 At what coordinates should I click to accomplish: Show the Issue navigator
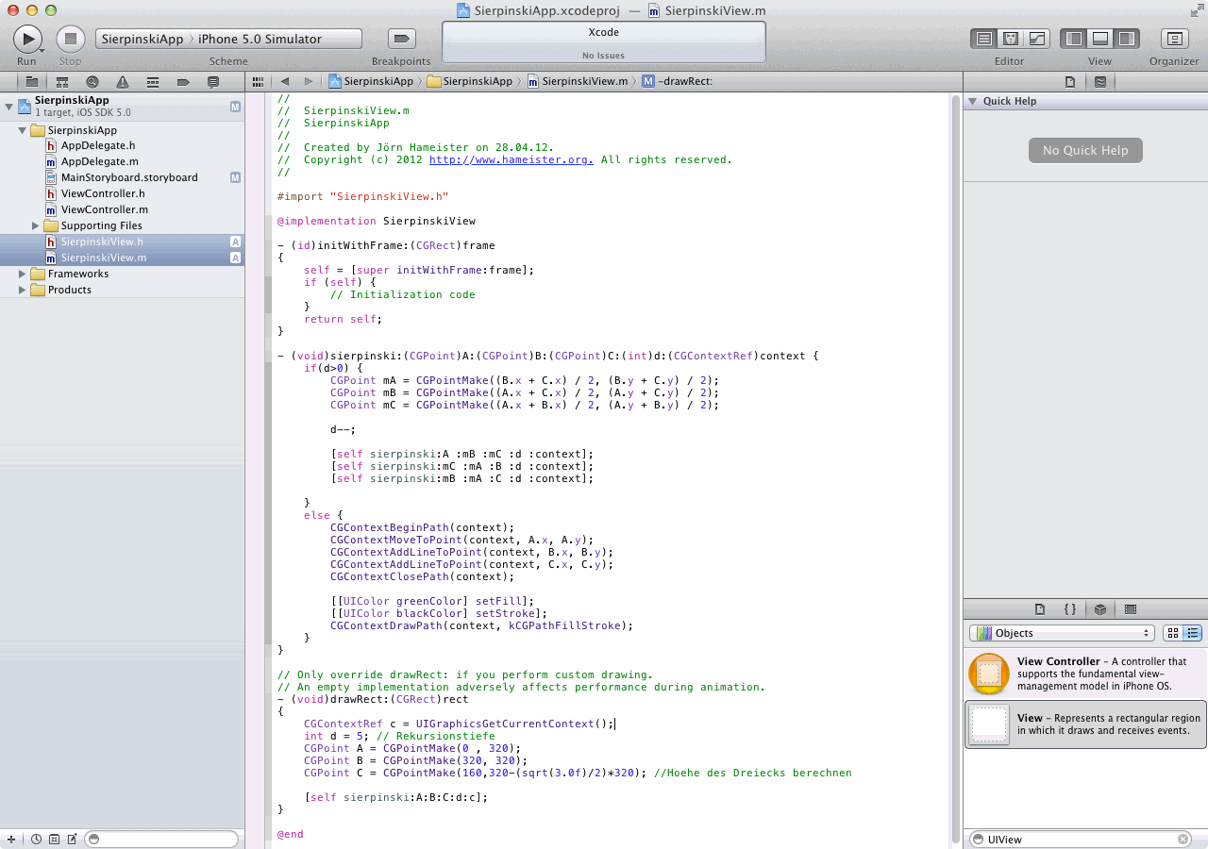pos(123,82)
